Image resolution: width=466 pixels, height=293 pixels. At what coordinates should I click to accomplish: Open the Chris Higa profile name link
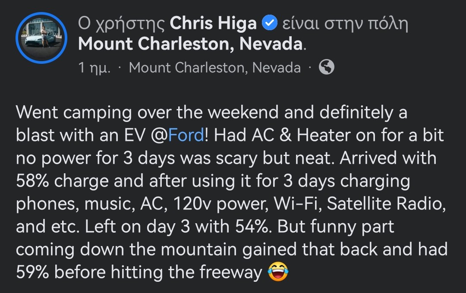213,24
